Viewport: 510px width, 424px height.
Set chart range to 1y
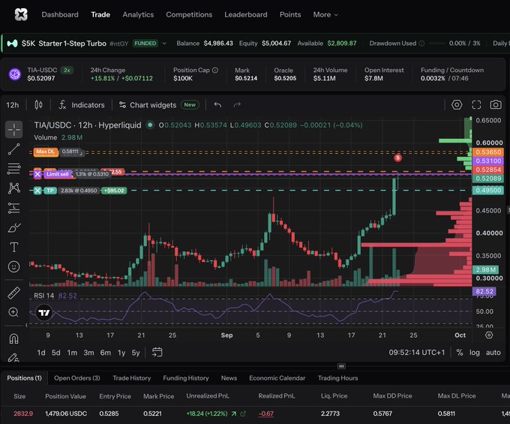coord(121,353)
